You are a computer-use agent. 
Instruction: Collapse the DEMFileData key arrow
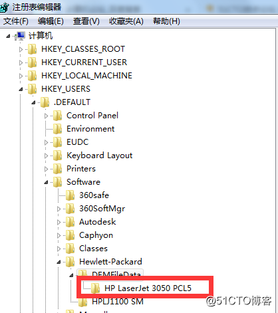coord(71,275)
